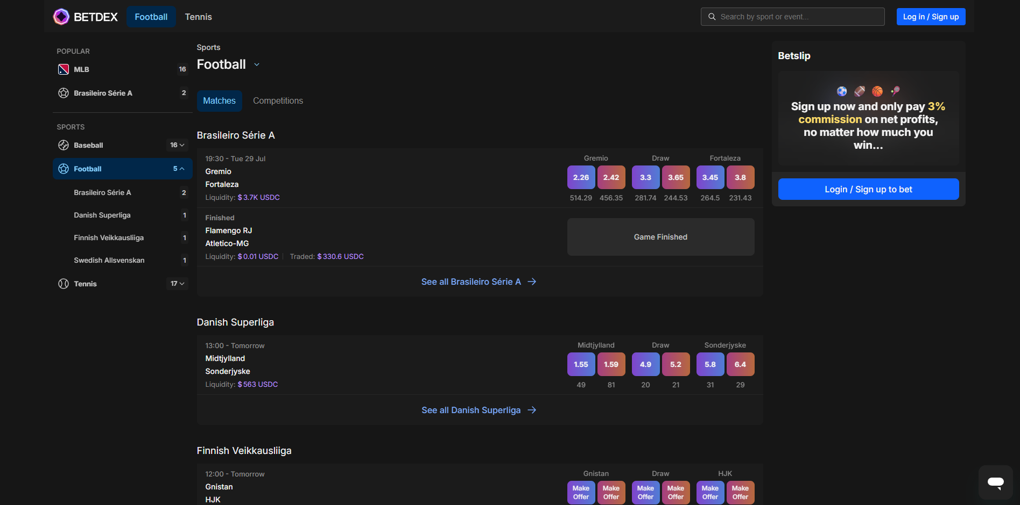1020x505 pixels.
Task: Open the Football sport dropdown in heading
Action: click(257, 64)
